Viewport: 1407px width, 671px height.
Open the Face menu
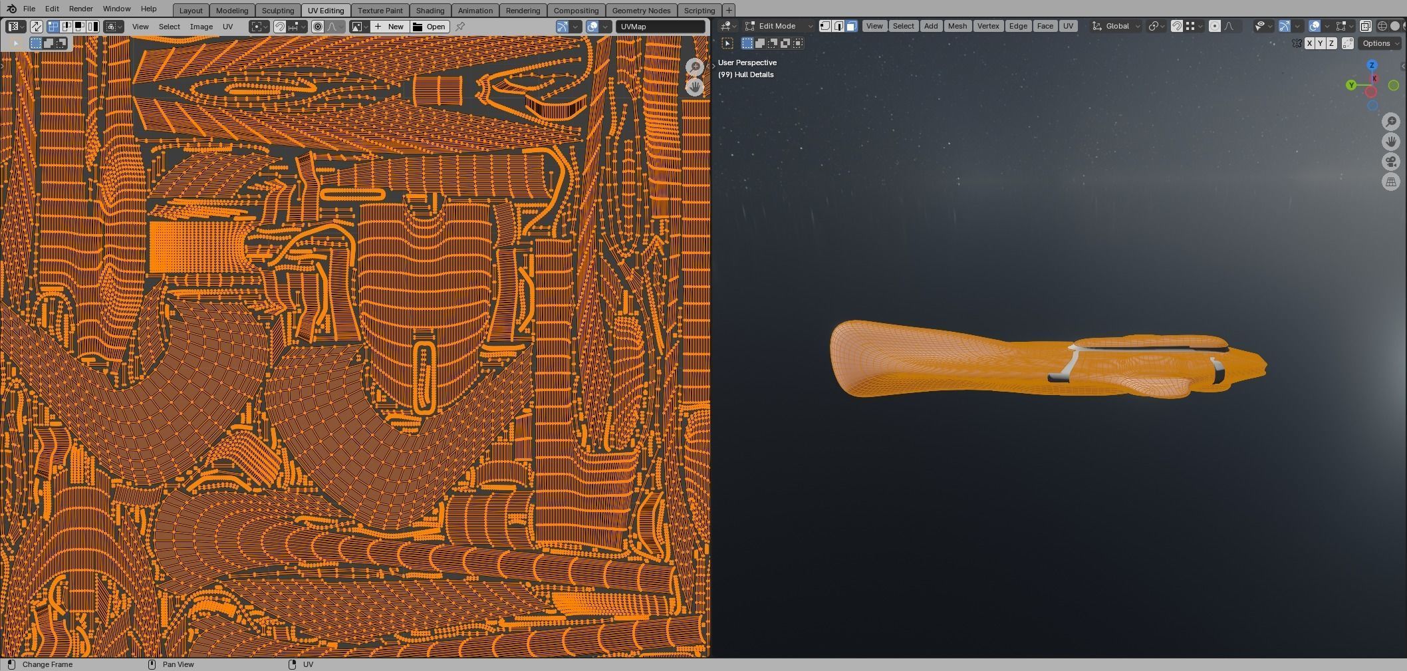coord(1045,26)
